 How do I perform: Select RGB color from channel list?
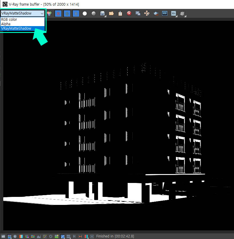click(x=23, y=20)
